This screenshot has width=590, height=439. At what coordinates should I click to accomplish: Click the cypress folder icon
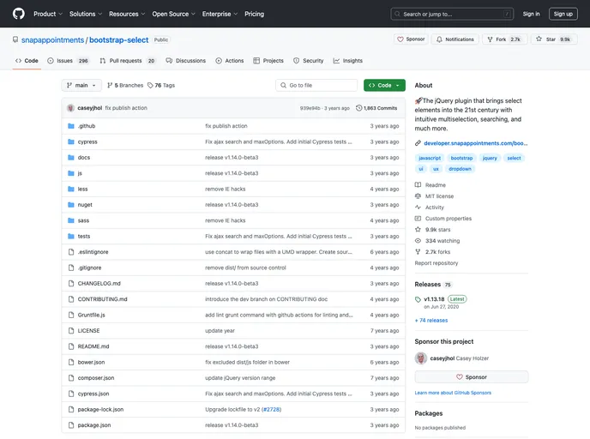70,141
